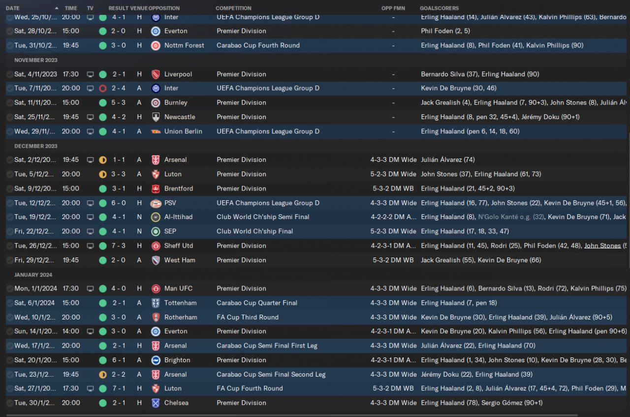
Task: Click the 4-2-2-2 formation on the Al-Ittihad row
Action: pyautogui.click(x=393, y=217)
